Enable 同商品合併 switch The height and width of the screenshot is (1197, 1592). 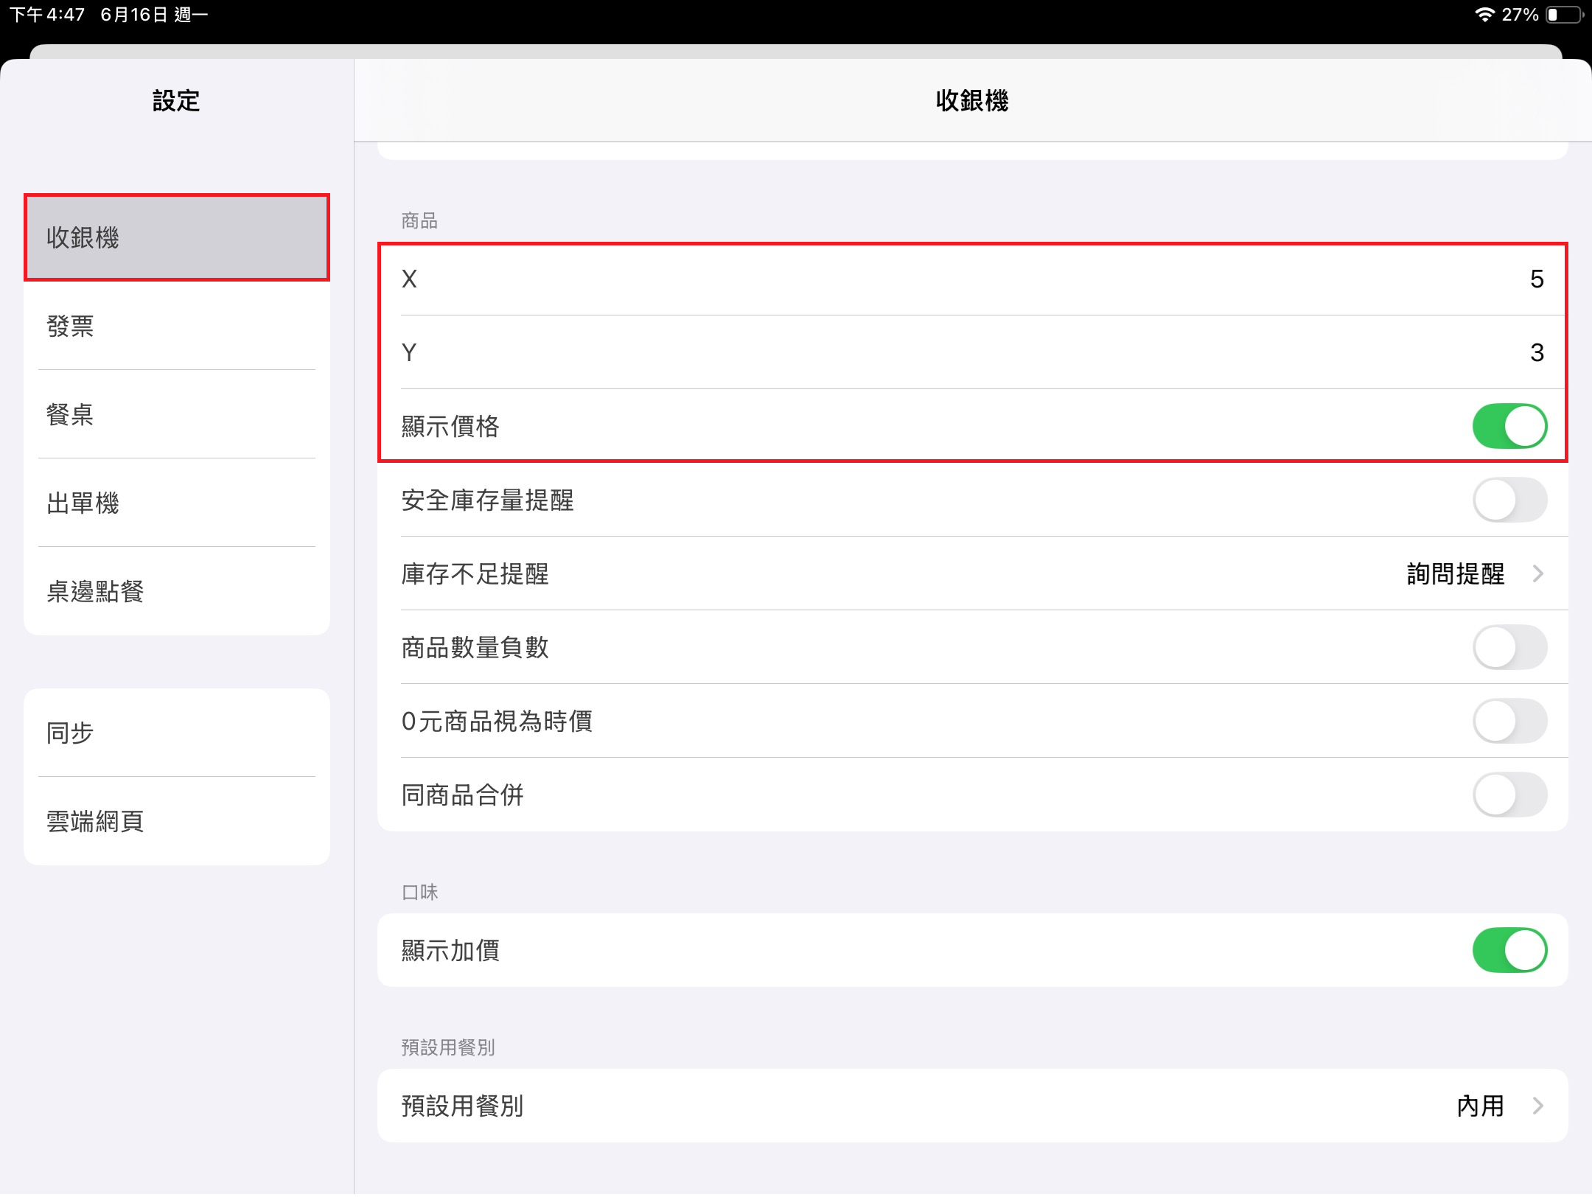(x=1509, y=795)
